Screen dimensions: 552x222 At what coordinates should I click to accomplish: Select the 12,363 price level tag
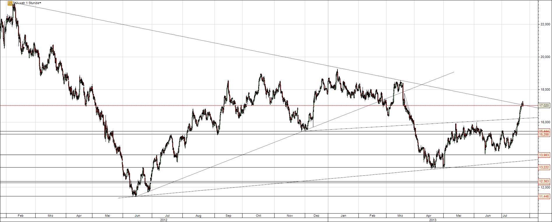pos(544,182)
